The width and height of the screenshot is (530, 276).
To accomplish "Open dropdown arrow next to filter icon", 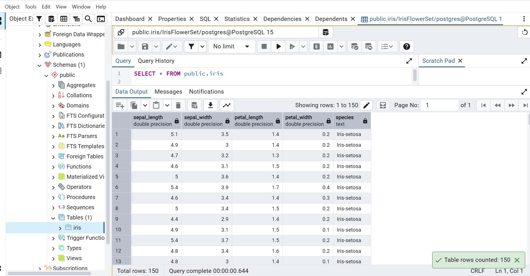I will pos(202,46).
